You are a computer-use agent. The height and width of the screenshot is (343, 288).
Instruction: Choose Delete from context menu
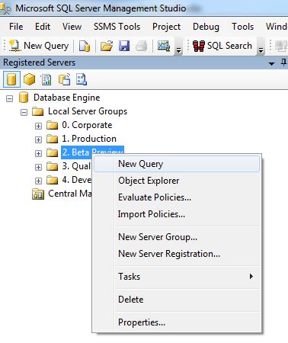pos(177,300)
